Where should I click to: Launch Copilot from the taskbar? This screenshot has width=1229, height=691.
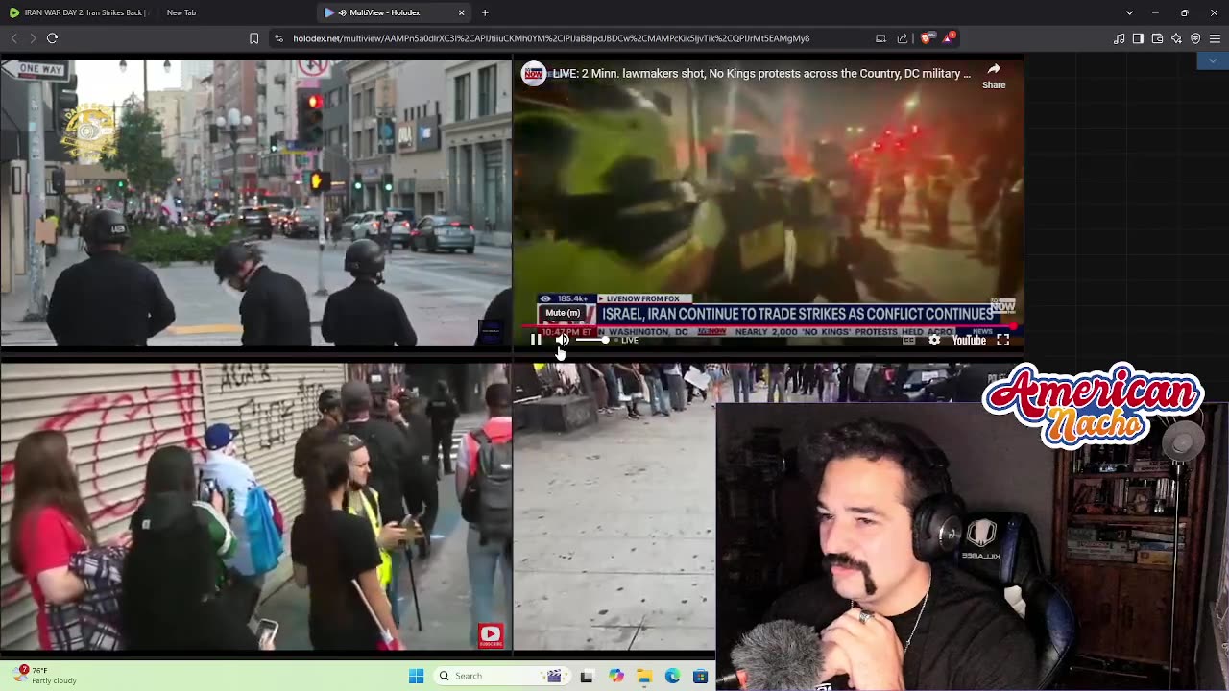[615, 676]
